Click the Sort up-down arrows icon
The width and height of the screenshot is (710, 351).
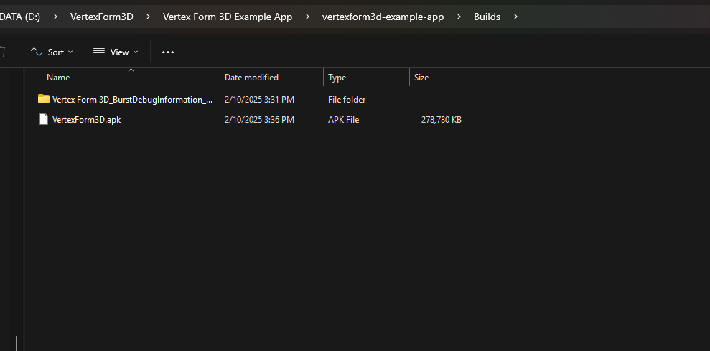[x=37, y=52]
